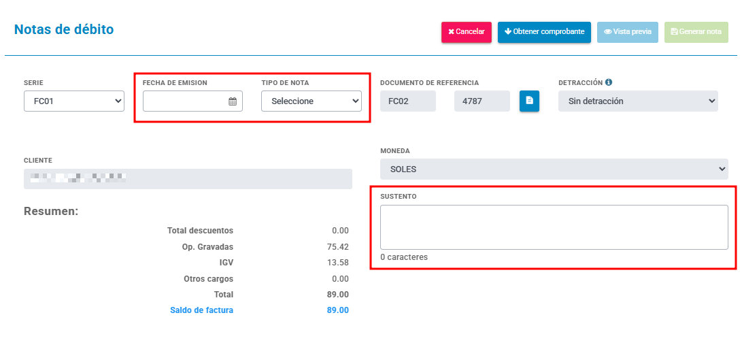The image size is (742, 345).
Task: Click the Detracción info icon
Action: pyautogui.click(x=609, y=82)
